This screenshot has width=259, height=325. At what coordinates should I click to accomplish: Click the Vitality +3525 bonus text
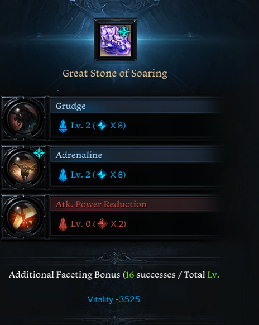[114, 299]
